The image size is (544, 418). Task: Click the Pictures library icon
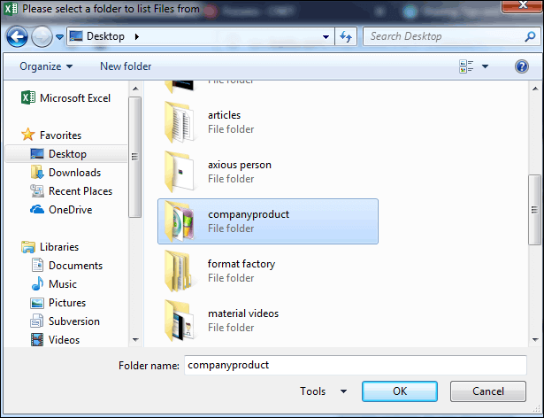tap(37, 303)
